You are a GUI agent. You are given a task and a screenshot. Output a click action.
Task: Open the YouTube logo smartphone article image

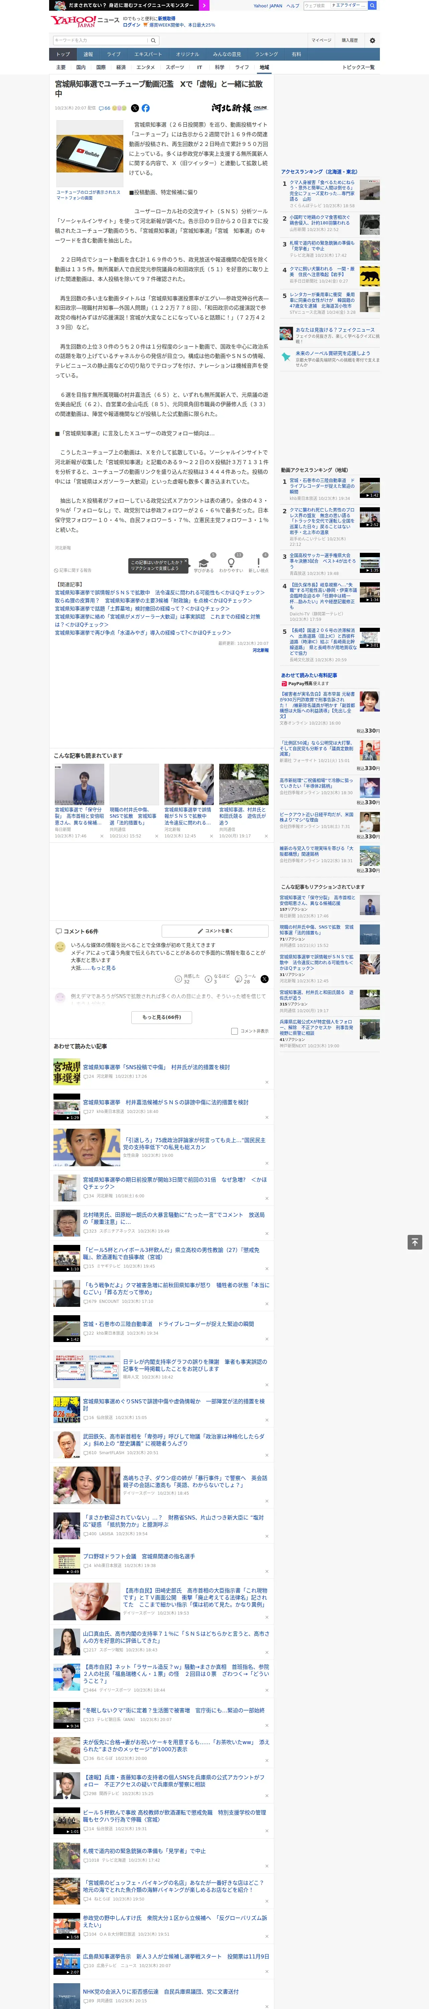point(90,153)
